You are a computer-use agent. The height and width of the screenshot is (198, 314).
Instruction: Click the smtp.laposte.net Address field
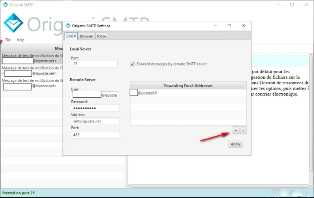[x=95, y=121]
